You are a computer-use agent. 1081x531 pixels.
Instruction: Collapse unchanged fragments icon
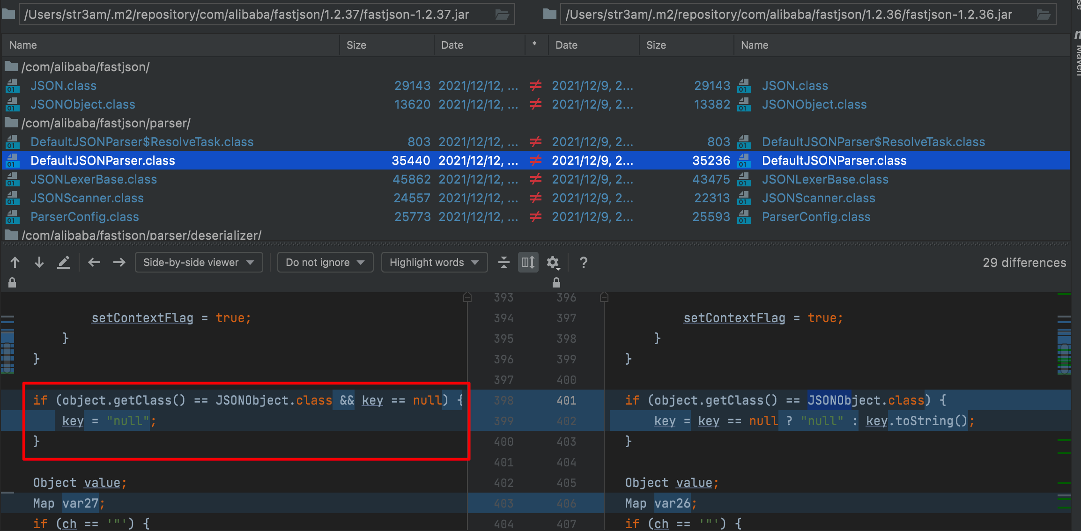504,262
